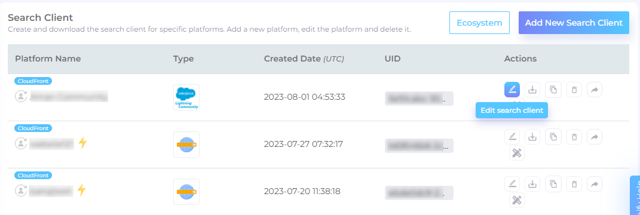Screen dimensions: 640x215
Task: Click the Salesforce Lightning Community type thumbnail
Action: (x=186, y=97)
